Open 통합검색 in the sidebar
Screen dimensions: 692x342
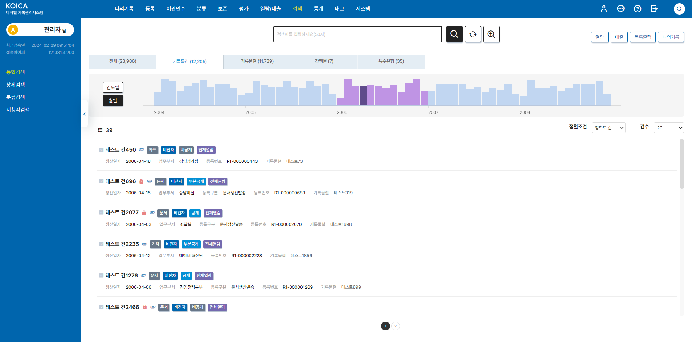[16, 72]
